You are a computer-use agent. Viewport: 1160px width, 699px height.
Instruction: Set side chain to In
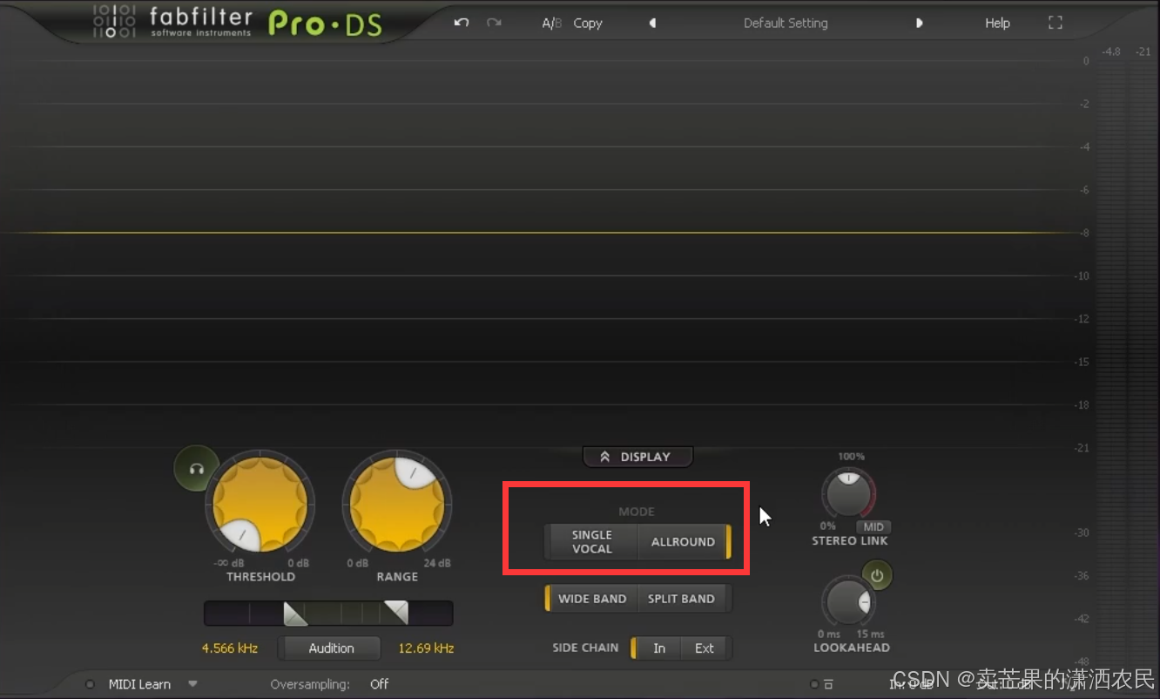click(658, 648)
